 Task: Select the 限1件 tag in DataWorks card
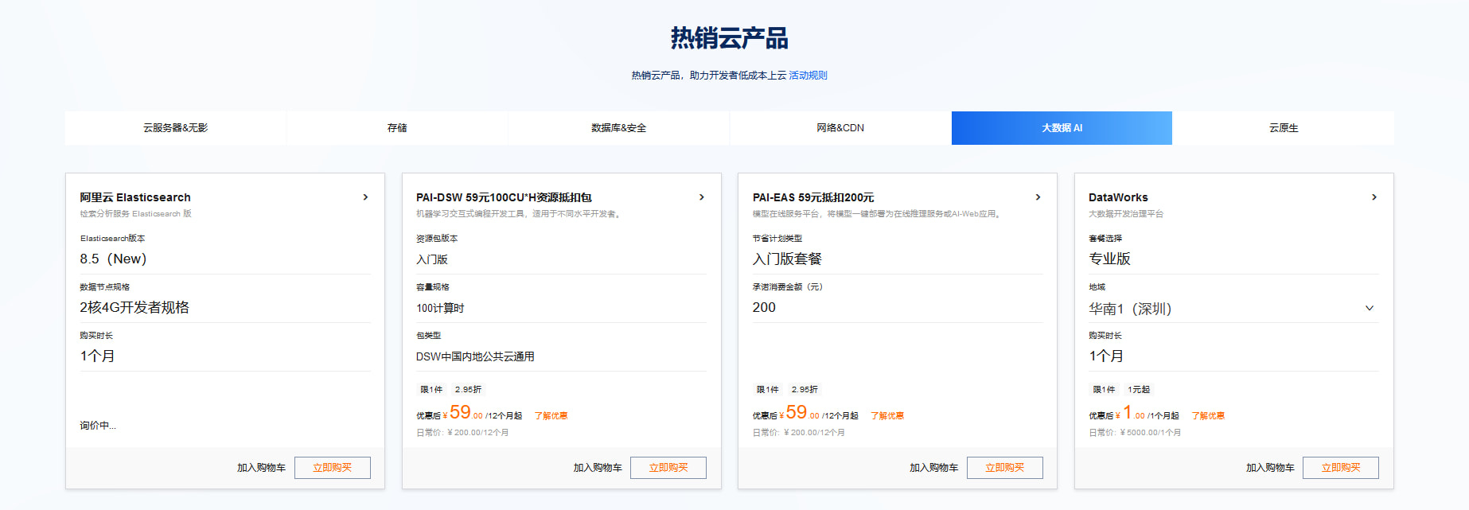[1104, 390]
